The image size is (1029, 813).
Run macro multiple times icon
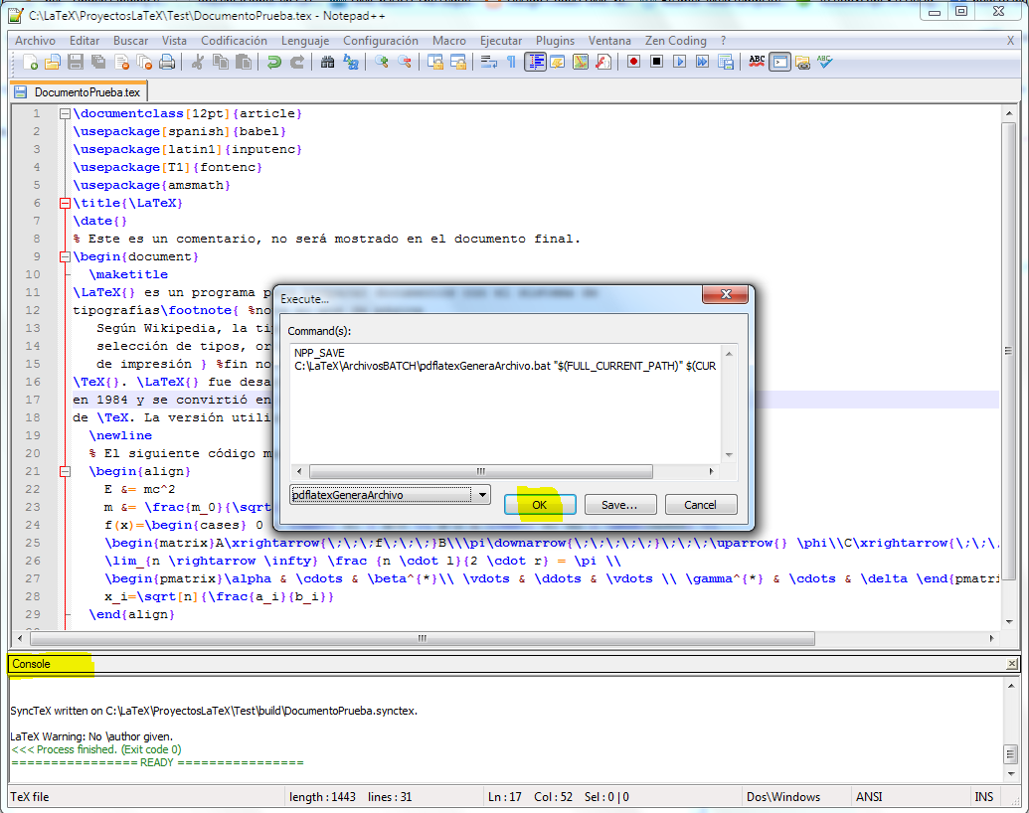point(702,63)
